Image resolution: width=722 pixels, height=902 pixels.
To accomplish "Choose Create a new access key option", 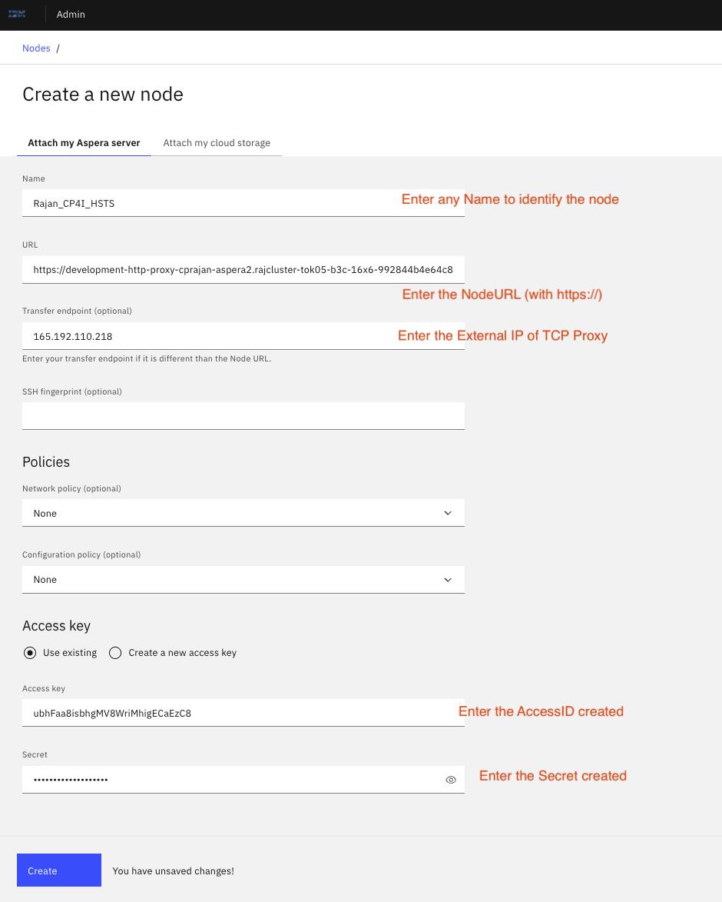I will (x=115, y=652).
